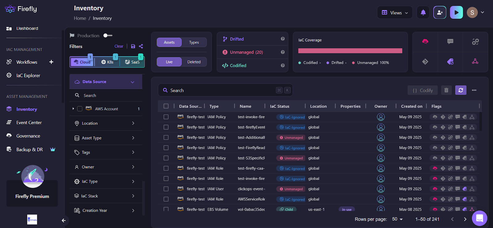Clear all filters
This screenshot has height=228, width=493.
pyautogui.click(x=119, y=46)
